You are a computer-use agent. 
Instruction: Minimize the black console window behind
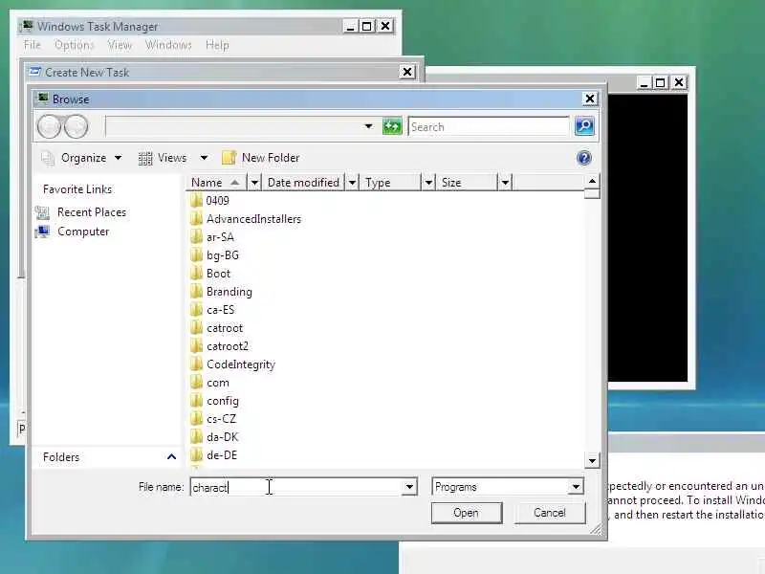[x=644, y=83]
